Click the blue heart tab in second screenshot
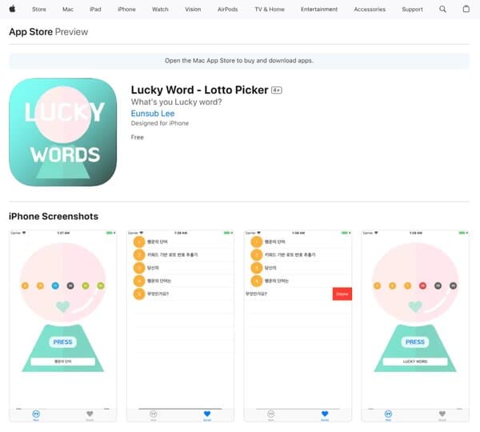This screenshot has height=432, width=480. 207,414
